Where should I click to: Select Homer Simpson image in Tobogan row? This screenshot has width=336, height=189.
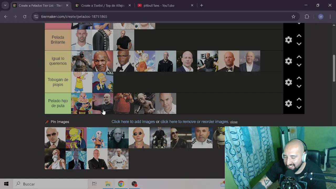103,82
